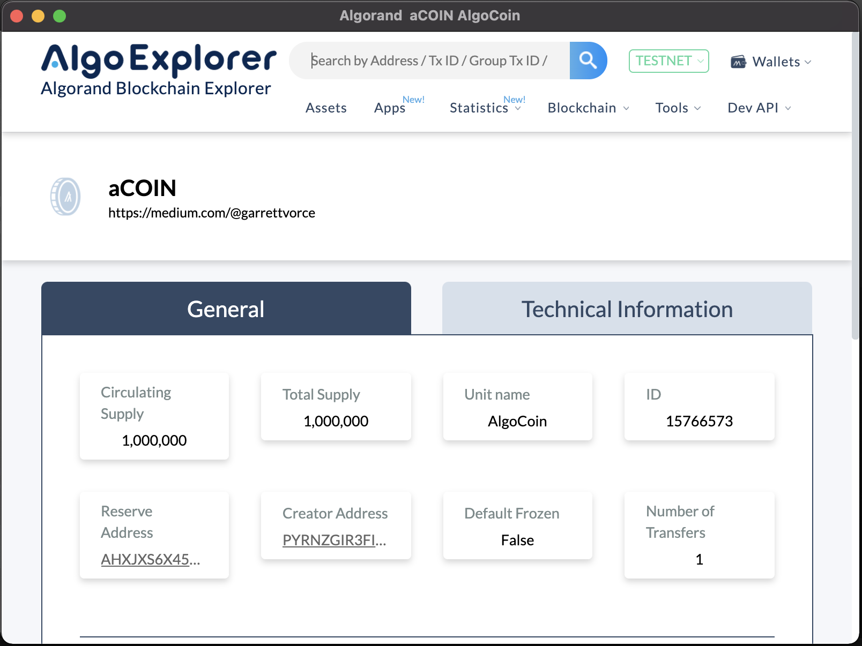Click the New! badge above Apps

(x=413, y=100)
